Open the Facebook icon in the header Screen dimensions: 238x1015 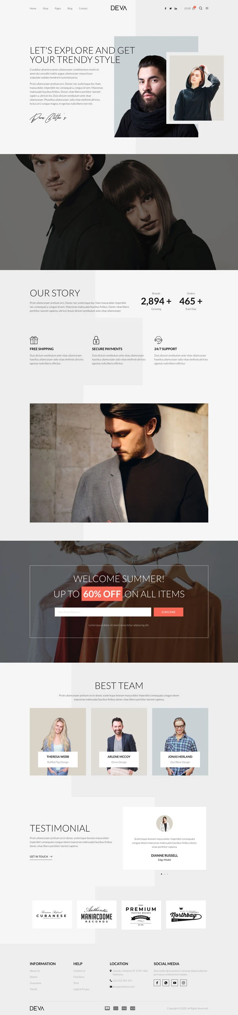(x=165, y=8)
